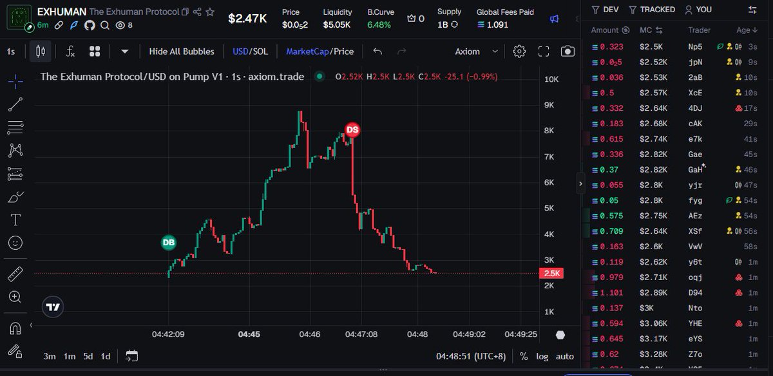Toggle USD/SOL currency display
Image resolution: width=773 pixels, height=376 pixels.
point(250,52)
